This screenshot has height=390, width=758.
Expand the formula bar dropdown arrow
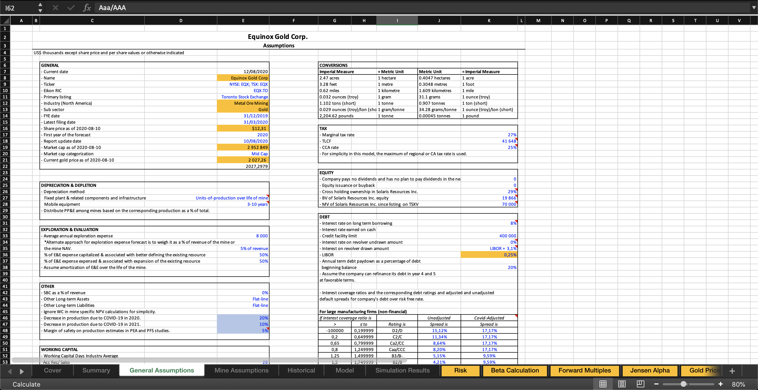[x=754, y=8]
